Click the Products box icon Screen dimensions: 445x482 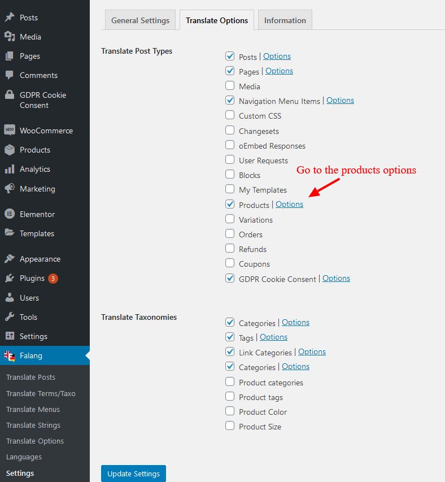tap(10, 150)
